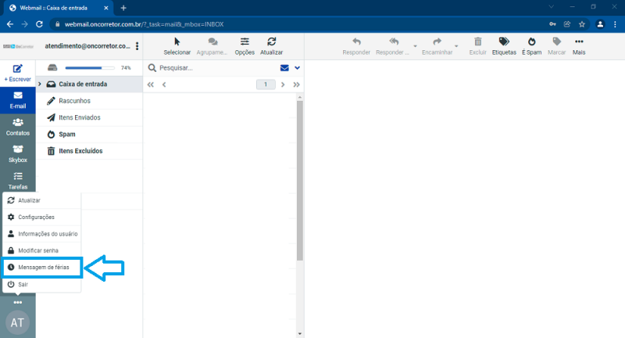625x338 pixels.
Task: Click the message list scrollbar
Action: pyautogui.click(x=300, y=181)
